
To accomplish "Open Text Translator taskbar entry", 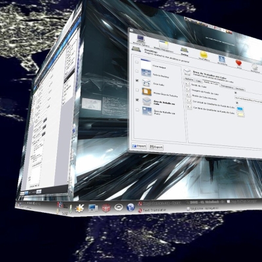I will click(152, 210).
